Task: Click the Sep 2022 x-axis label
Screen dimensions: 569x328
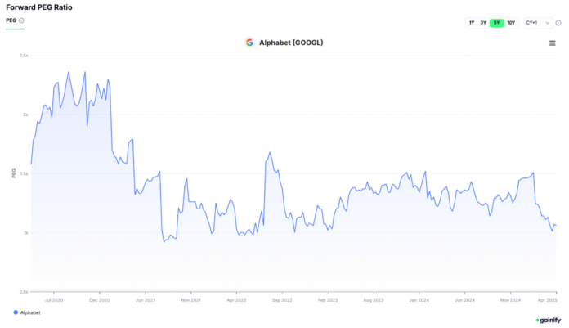Action: [x=282, y=300]
